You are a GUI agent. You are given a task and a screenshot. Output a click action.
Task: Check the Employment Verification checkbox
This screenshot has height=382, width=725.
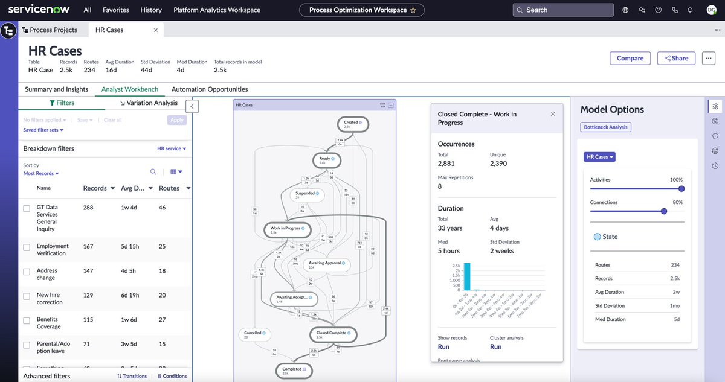tap(27, 247)
